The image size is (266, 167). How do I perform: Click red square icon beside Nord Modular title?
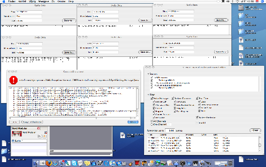pyautogui.click(x=38, y=128)
